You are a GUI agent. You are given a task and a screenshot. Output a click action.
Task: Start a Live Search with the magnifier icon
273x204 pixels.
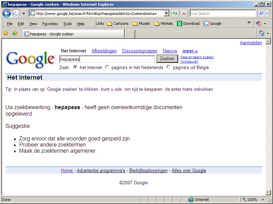(x=261, y=13)
